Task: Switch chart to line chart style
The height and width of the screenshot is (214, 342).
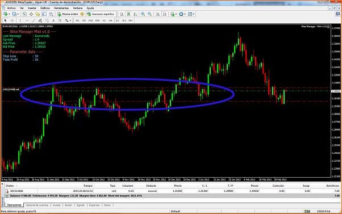Action: 135,14
